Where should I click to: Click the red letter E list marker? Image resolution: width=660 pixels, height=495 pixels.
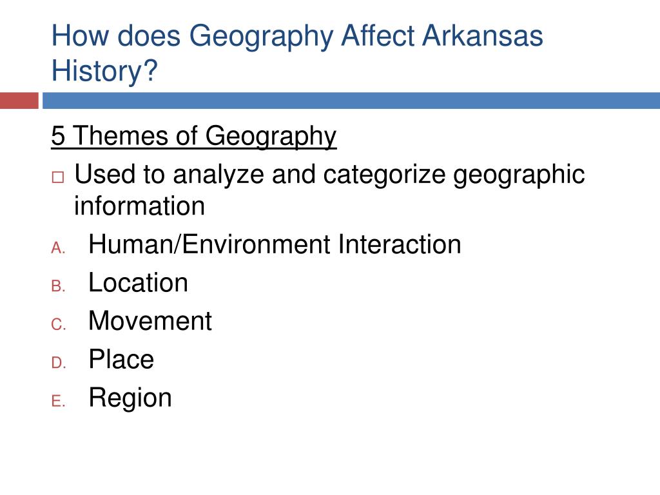click(x=59, y=401)
